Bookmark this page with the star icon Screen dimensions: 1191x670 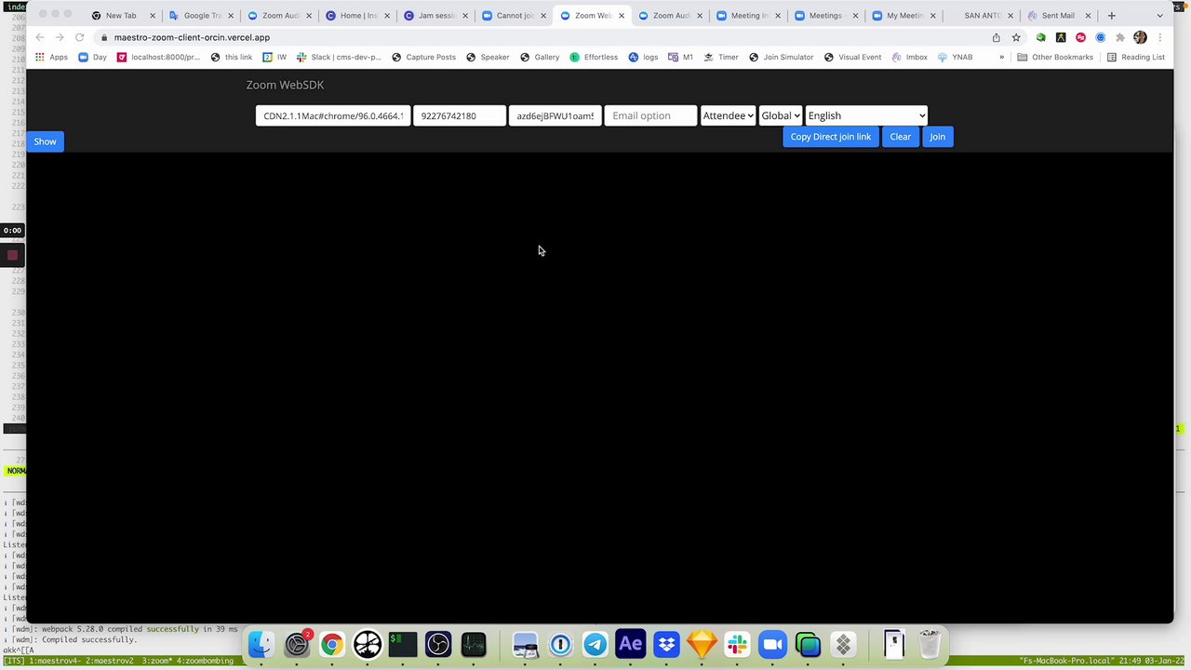pyautogui.click(x=1016, y=37)
